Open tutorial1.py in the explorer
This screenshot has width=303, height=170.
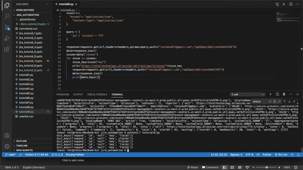pos(26,75)
